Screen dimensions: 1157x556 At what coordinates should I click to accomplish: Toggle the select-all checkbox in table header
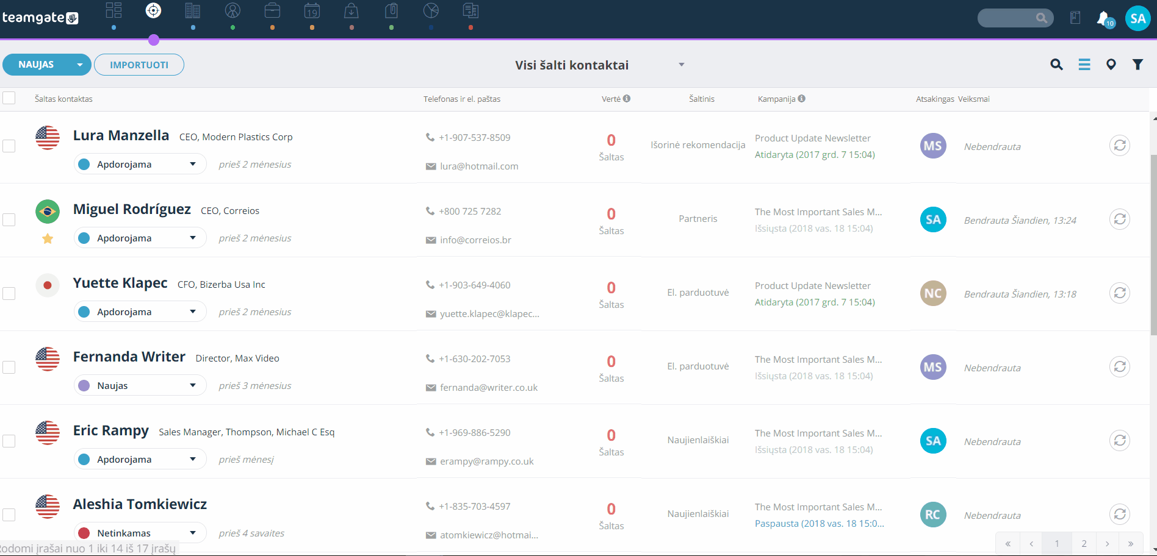(x=9, y=98)
